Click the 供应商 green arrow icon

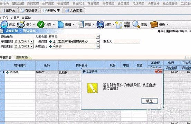coord(50,42)
